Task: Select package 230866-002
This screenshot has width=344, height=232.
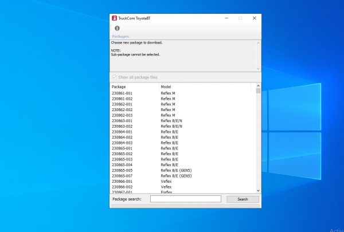Action: click(183, 187)
